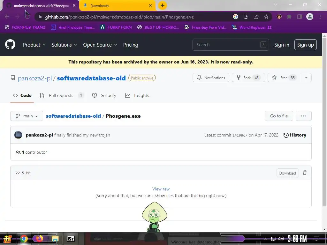Toggle the browser side panel icon

300,17
